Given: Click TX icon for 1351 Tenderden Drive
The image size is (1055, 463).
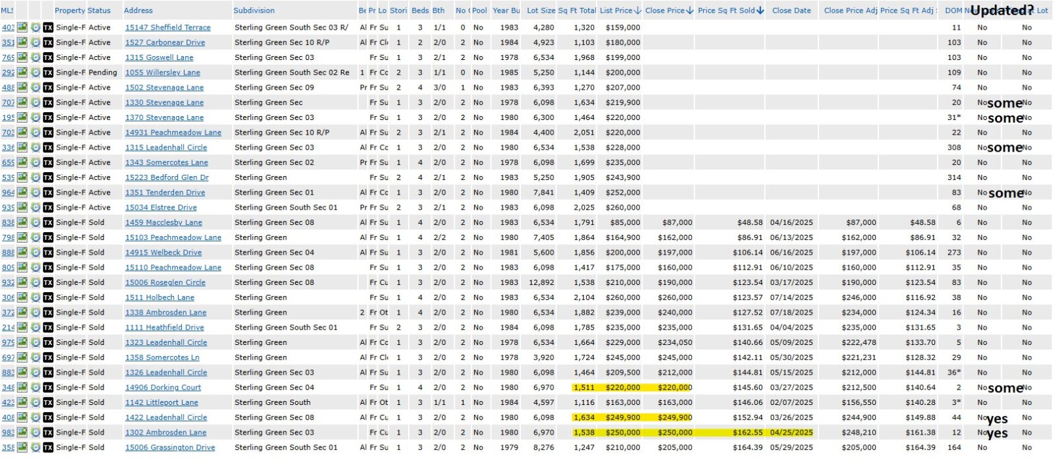Looking at the screenshot, I should [x=48, y=193].
